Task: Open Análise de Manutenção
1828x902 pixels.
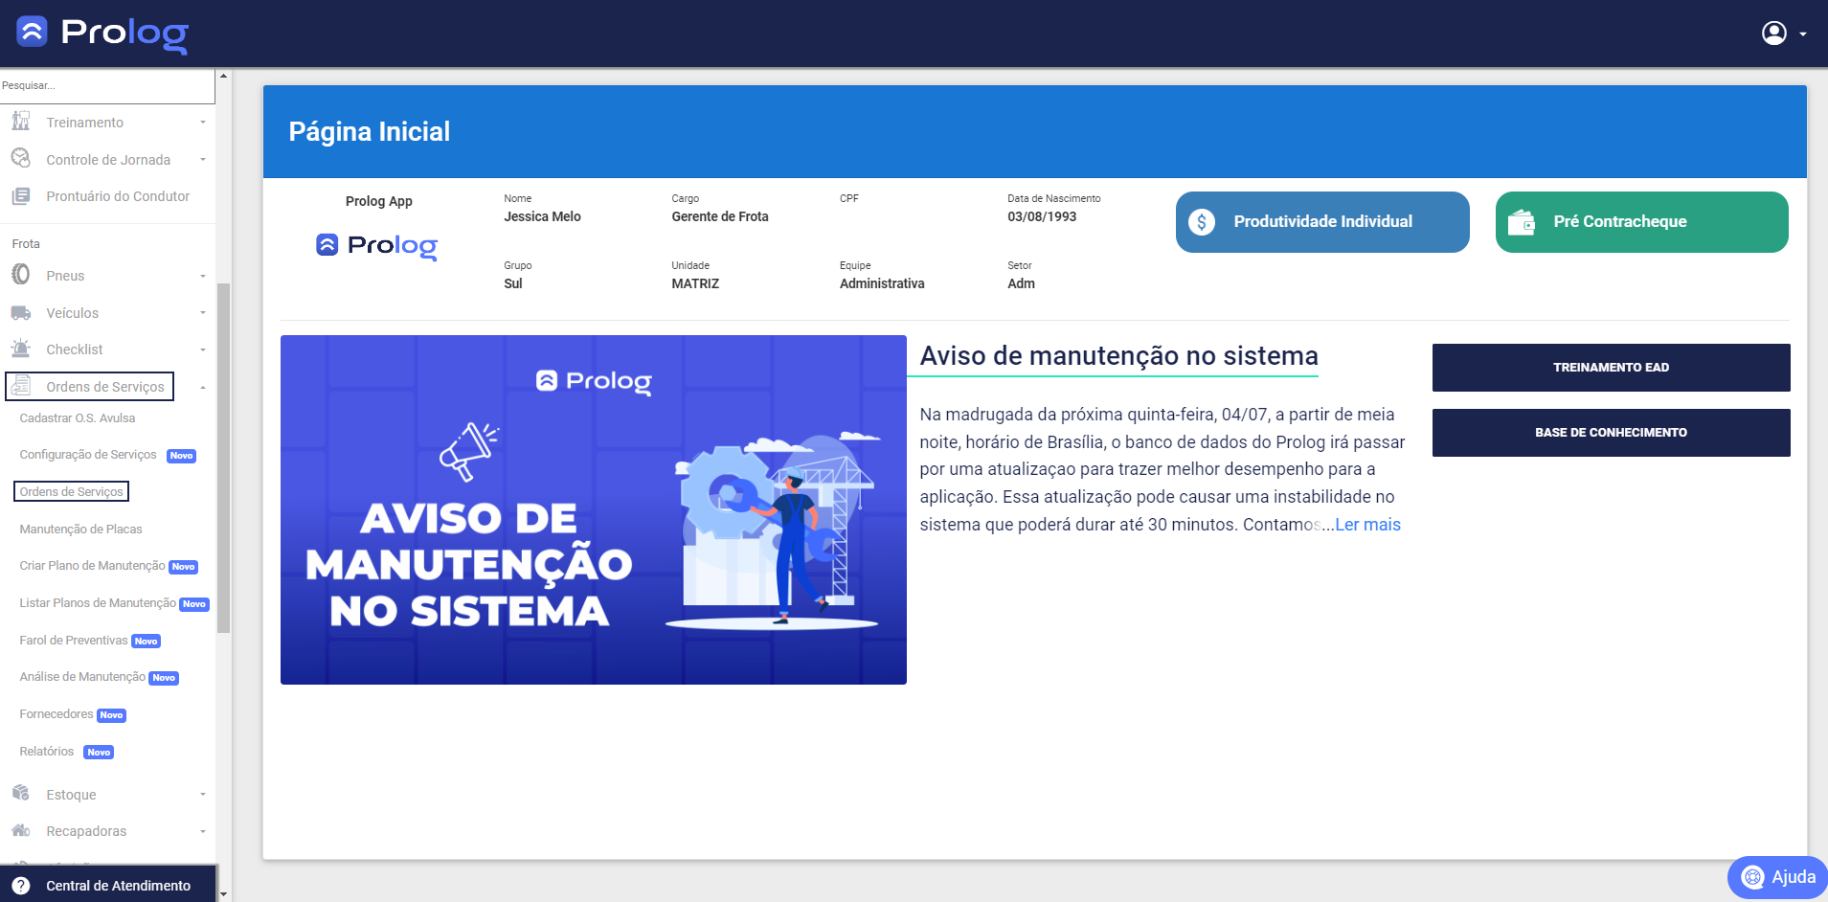Action: pyautogui.click(x=82, y=677)
